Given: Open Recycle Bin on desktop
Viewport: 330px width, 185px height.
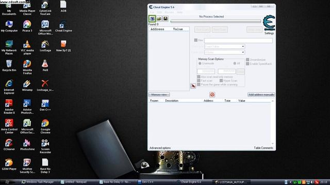Looking at the screenshot, I should (9, 66).
